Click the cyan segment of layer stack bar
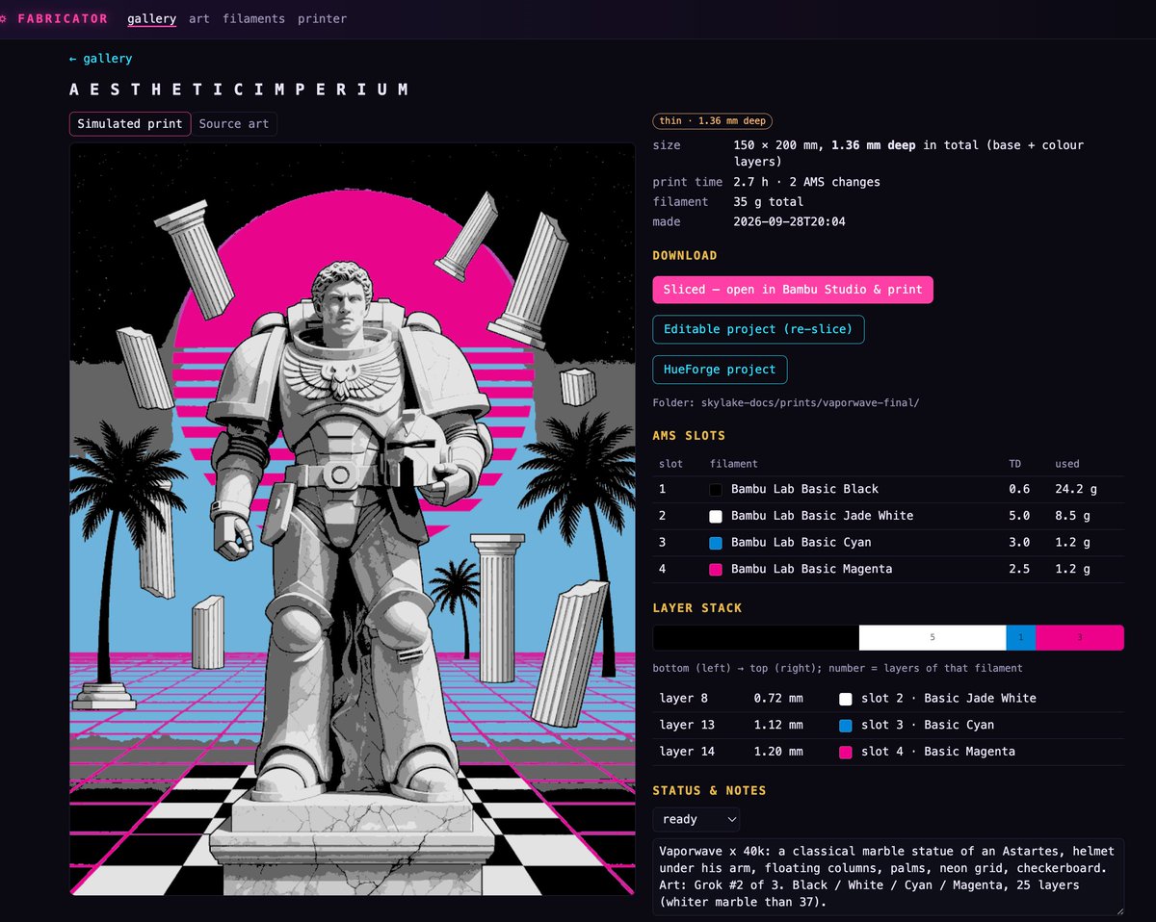Screen dimensions: 1156x922 pos(1021,637)
